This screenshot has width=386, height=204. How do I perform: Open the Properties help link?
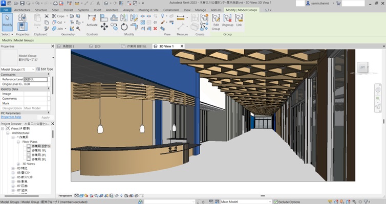tap(11, 117)
